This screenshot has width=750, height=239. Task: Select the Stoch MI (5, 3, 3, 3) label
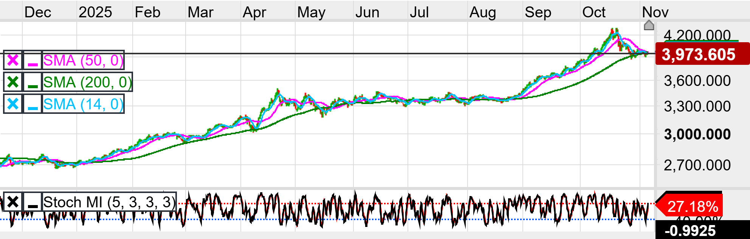[x=109, y=202]
